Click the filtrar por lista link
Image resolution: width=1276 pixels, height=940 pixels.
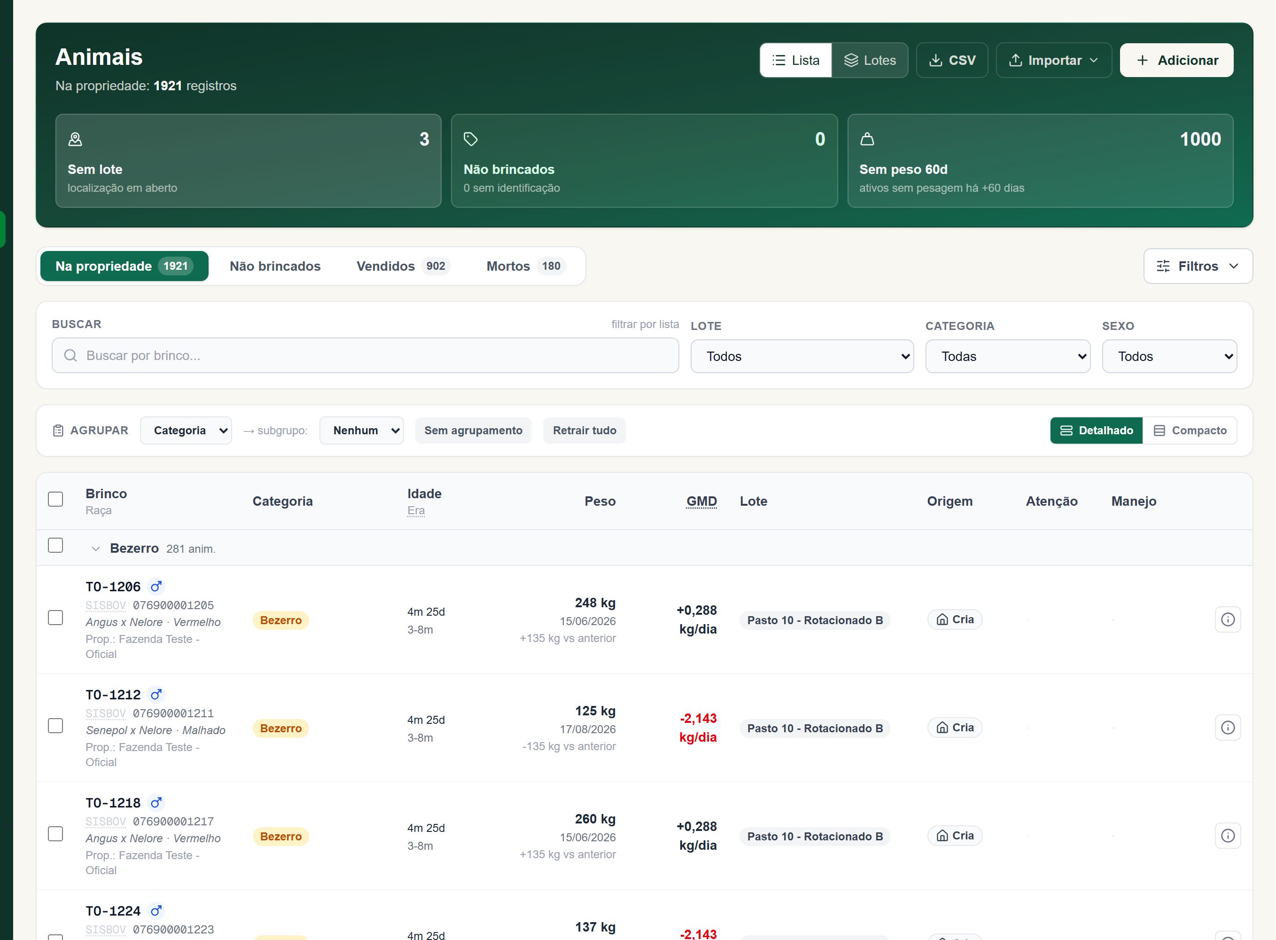(645, 324)
